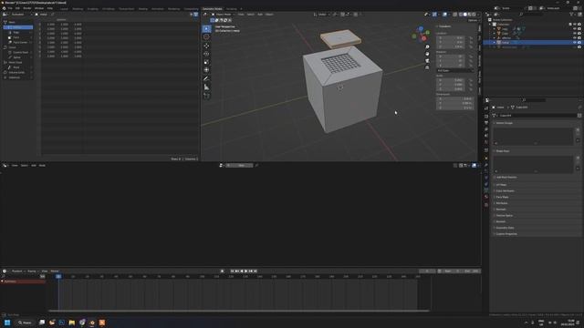Click the Location X field in Transform panel

[451, 38]
